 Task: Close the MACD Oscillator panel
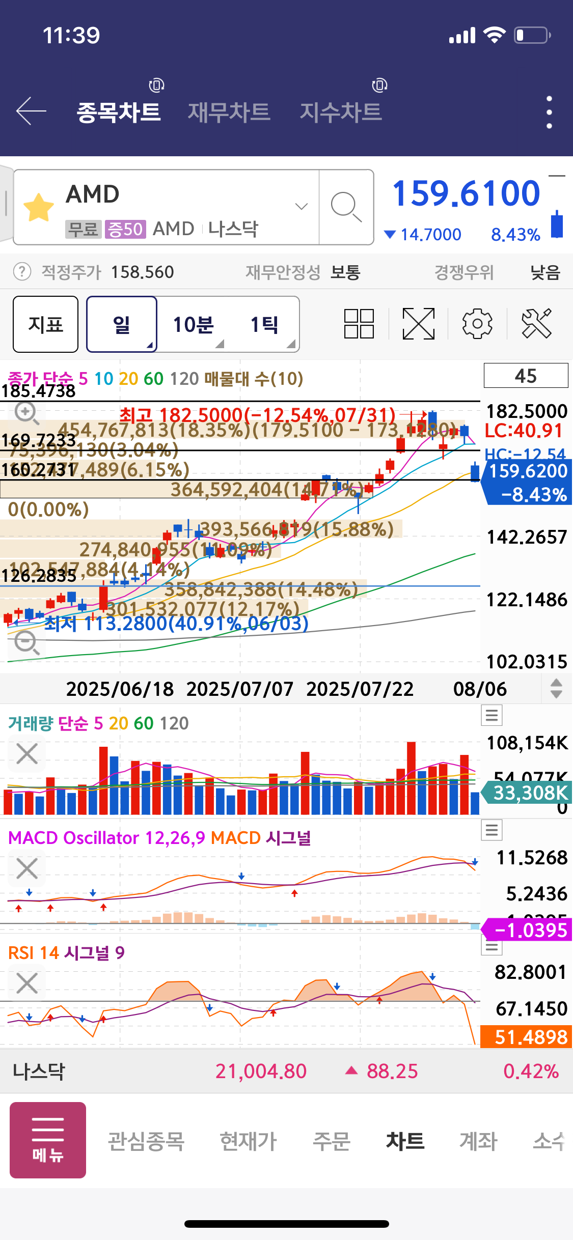(27, 868)
